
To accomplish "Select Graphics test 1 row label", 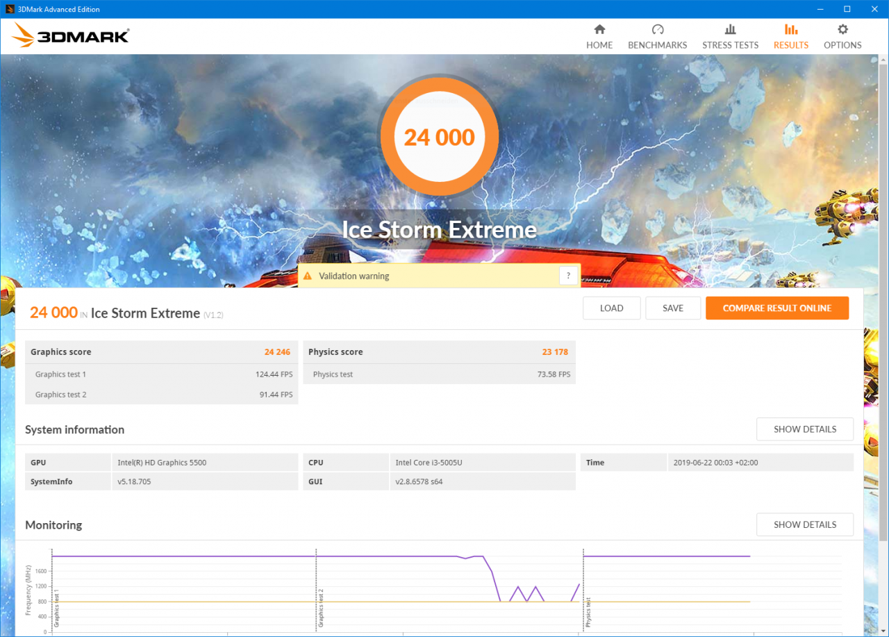I will [x=61, y=374].
